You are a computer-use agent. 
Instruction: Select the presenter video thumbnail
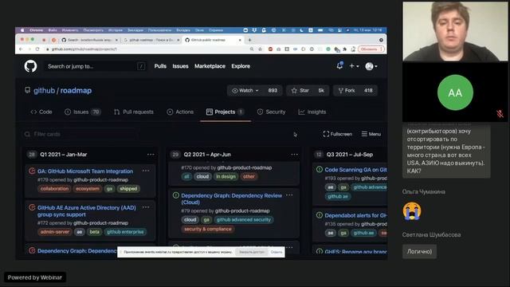(x=455, y=31)
